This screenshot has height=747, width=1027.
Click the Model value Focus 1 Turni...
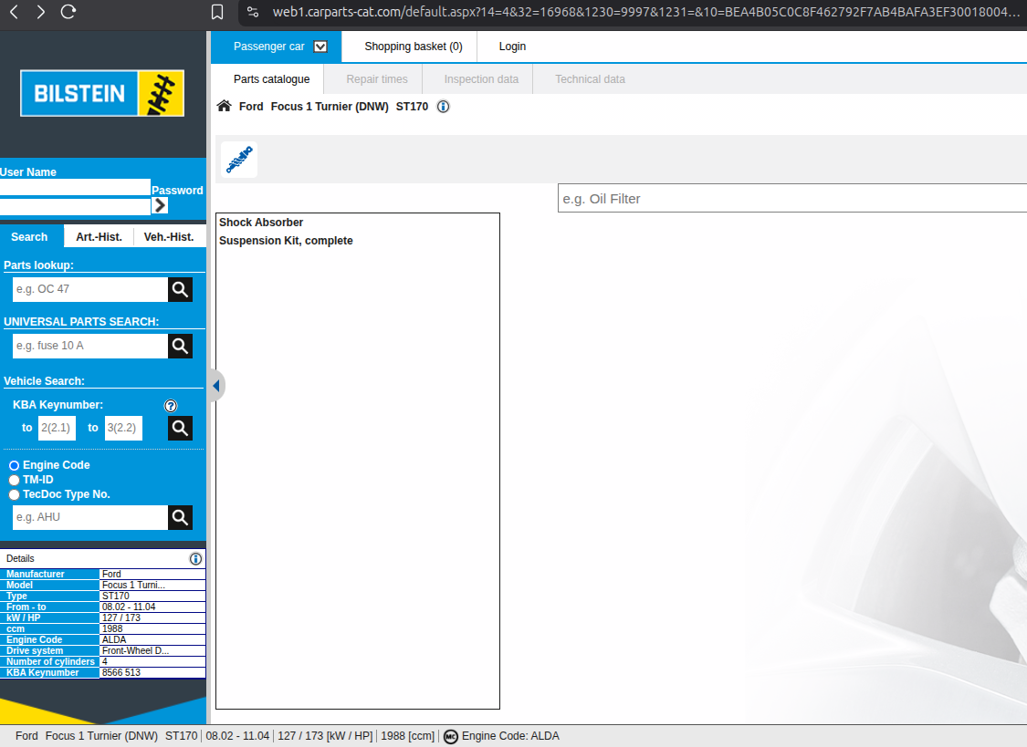133,586
